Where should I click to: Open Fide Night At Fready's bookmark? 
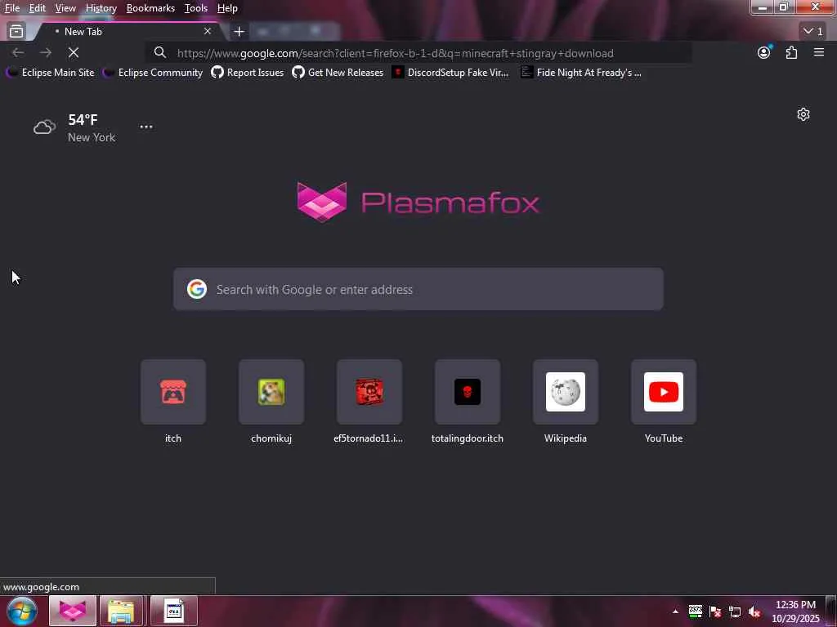[x=581, y=72]
